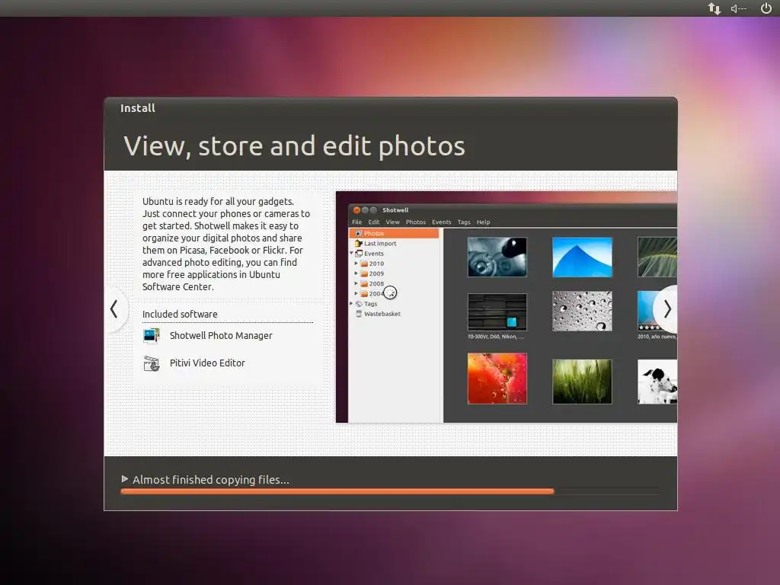The image size is (780, 585).
Task: Click the Shotwell window close button
Action: click(356, 210)
